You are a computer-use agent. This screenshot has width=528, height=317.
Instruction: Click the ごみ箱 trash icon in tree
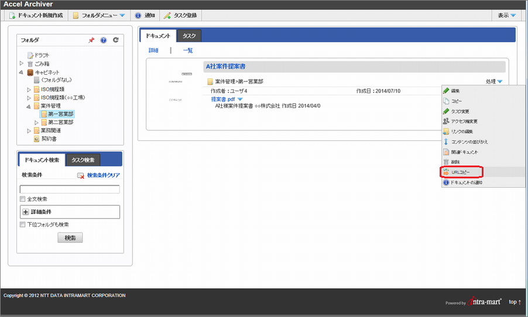30,64
